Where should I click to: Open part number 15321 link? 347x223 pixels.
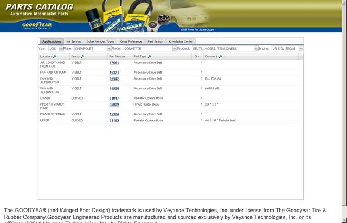click(114, 73)
